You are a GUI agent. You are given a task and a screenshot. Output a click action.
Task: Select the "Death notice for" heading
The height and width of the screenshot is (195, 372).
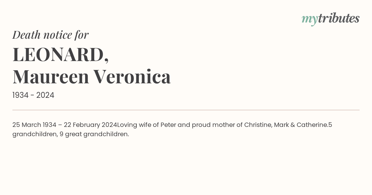[51, 35]
